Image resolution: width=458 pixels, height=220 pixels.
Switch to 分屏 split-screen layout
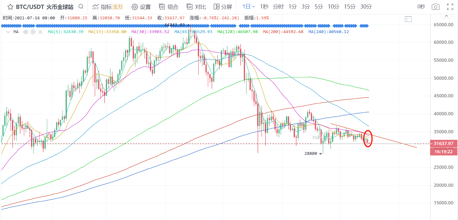pyautogui.click(x=223, y=7)
